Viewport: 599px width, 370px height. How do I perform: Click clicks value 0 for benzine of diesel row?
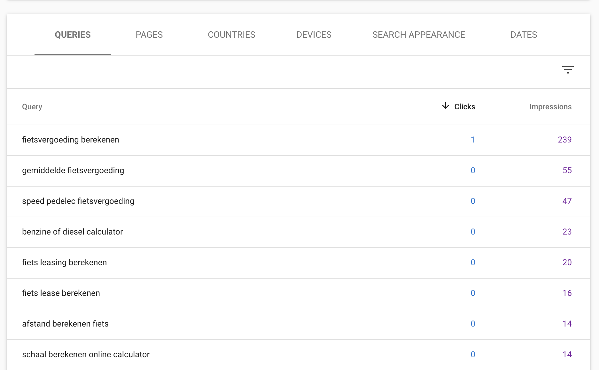click(x=473, y=232)
